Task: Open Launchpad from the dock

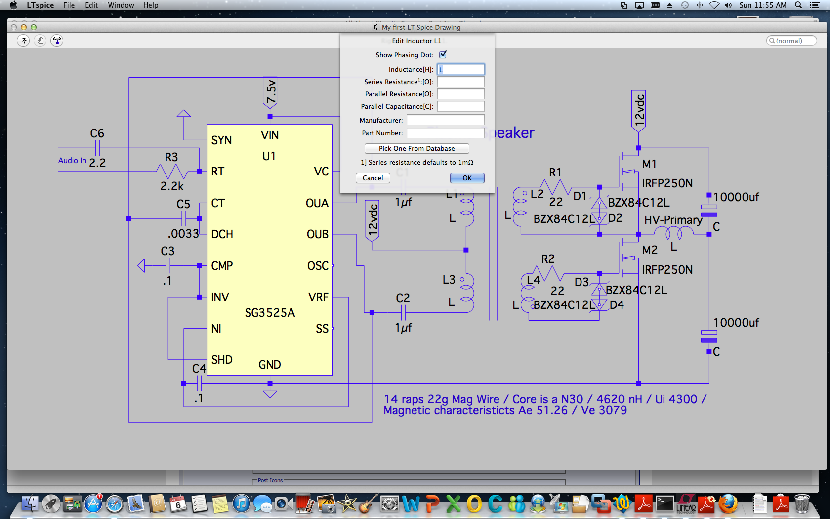Action: point(51,504)
